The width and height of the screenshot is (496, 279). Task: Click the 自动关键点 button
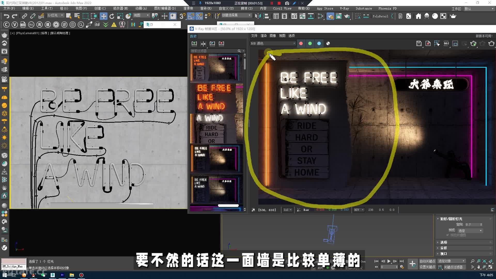(x=427, y=261)
